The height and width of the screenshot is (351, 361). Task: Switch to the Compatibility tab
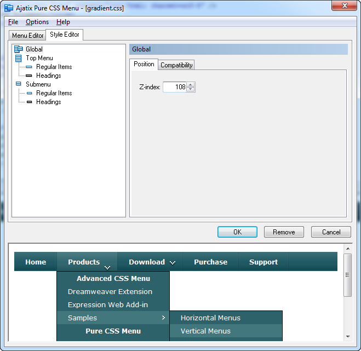[176, 65]
